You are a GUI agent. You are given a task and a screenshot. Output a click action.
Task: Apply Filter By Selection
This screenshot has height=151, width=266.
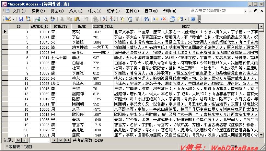click(122, 19)
